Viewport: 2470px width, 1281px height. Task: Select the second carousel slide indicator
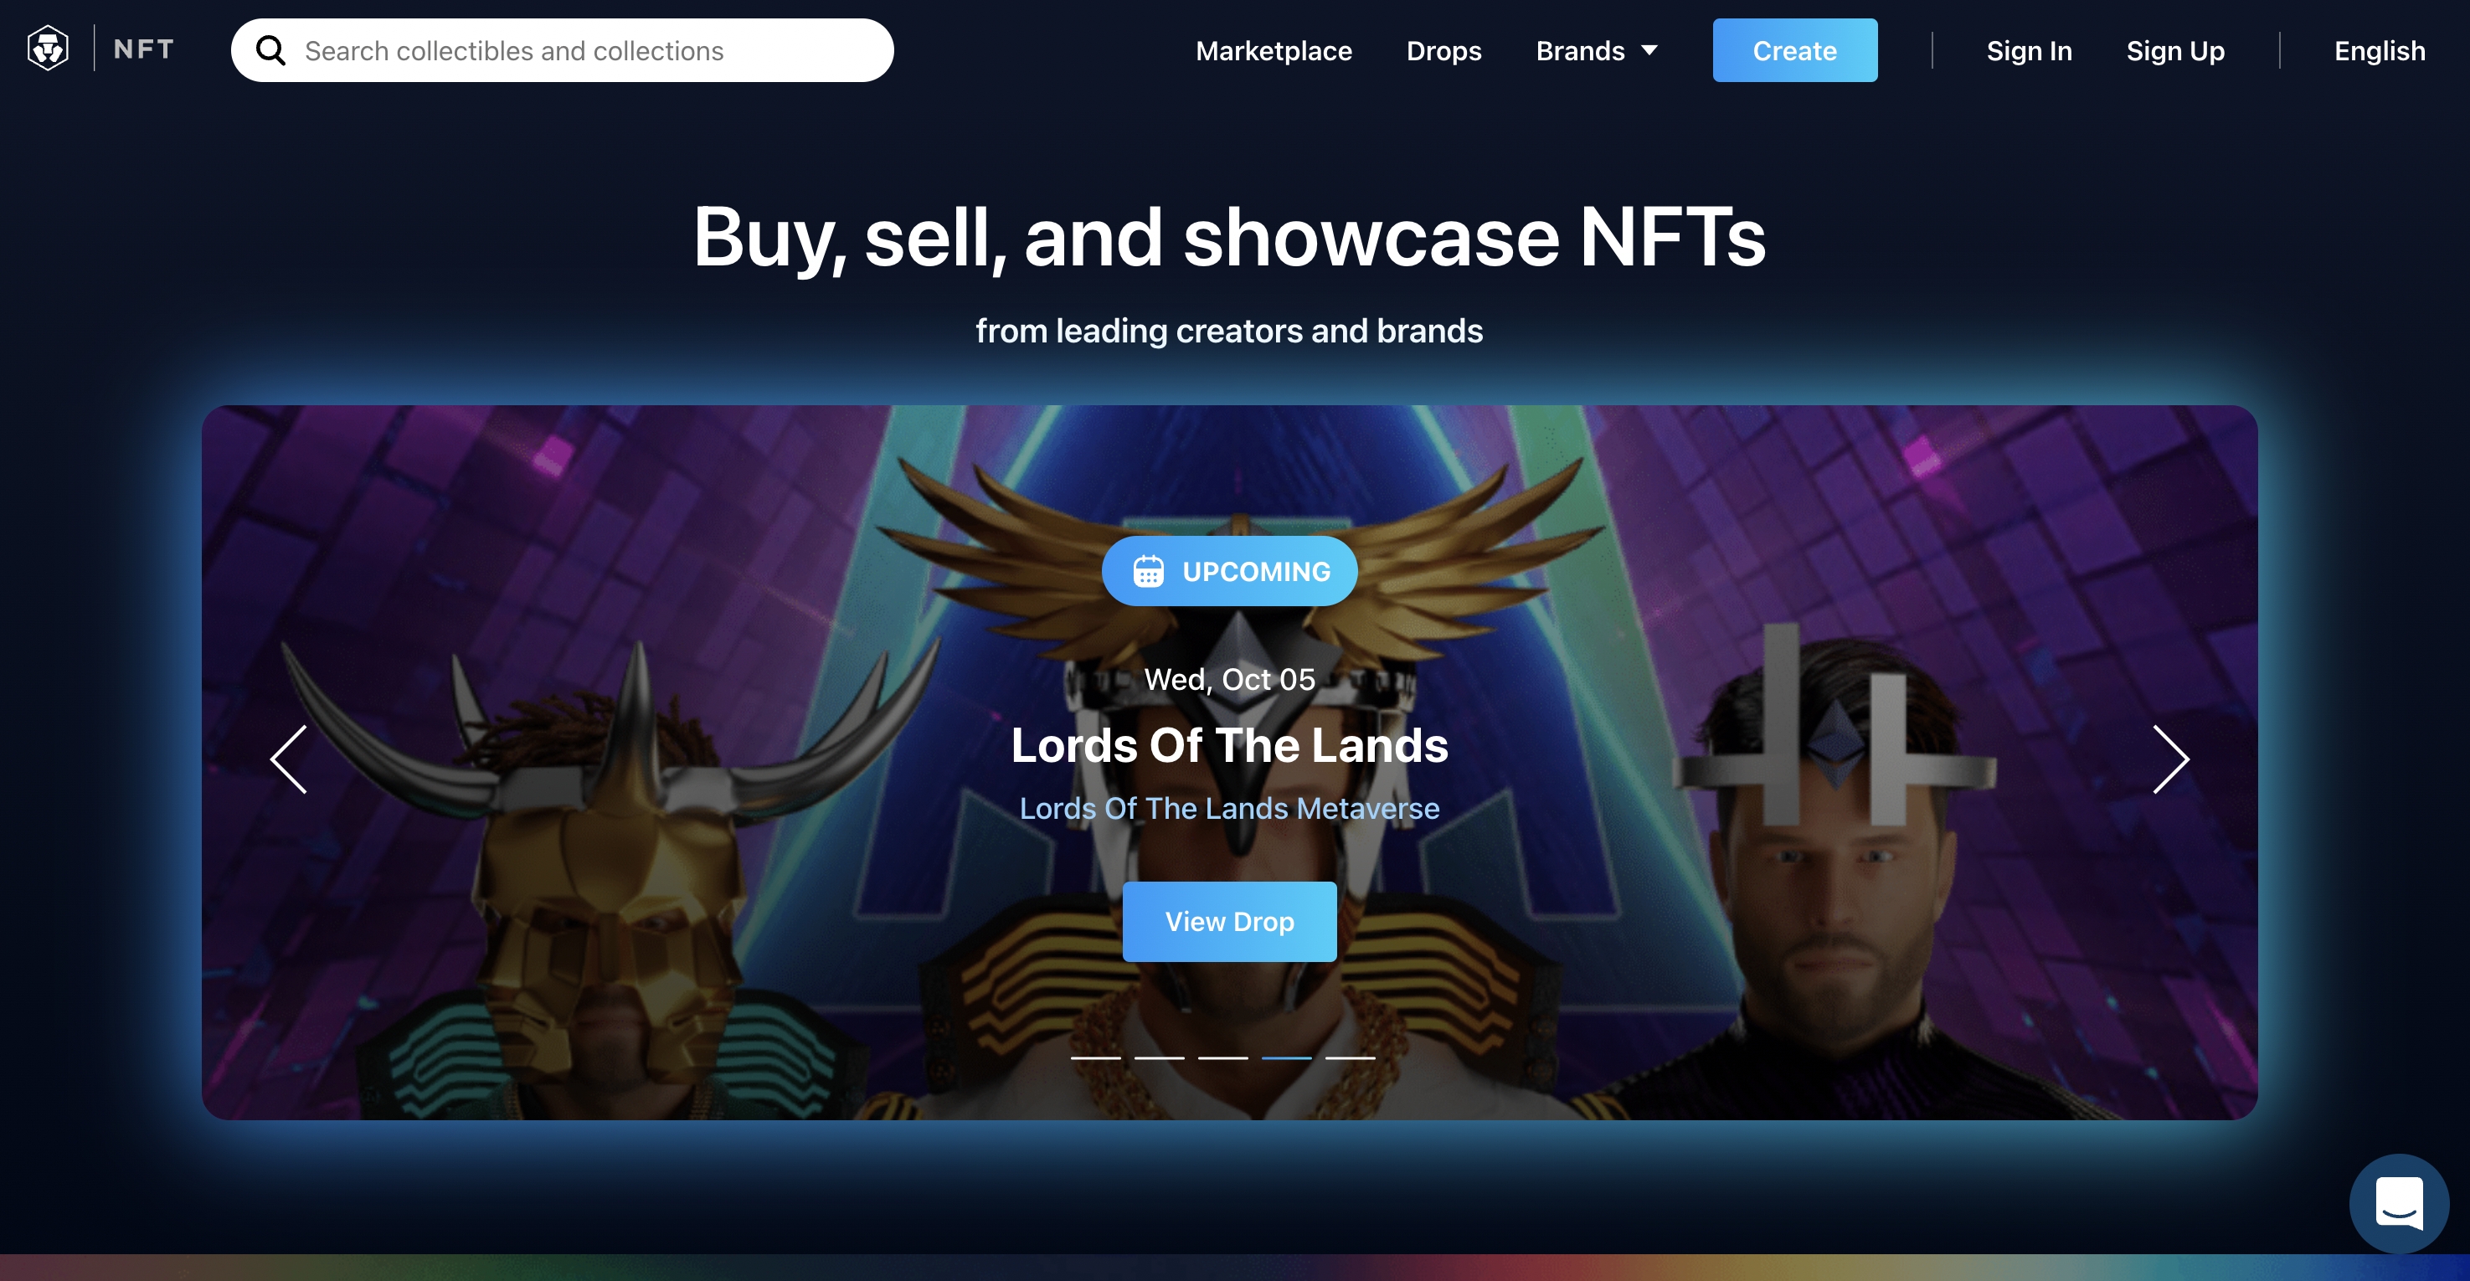(x=1158, y=1057)
